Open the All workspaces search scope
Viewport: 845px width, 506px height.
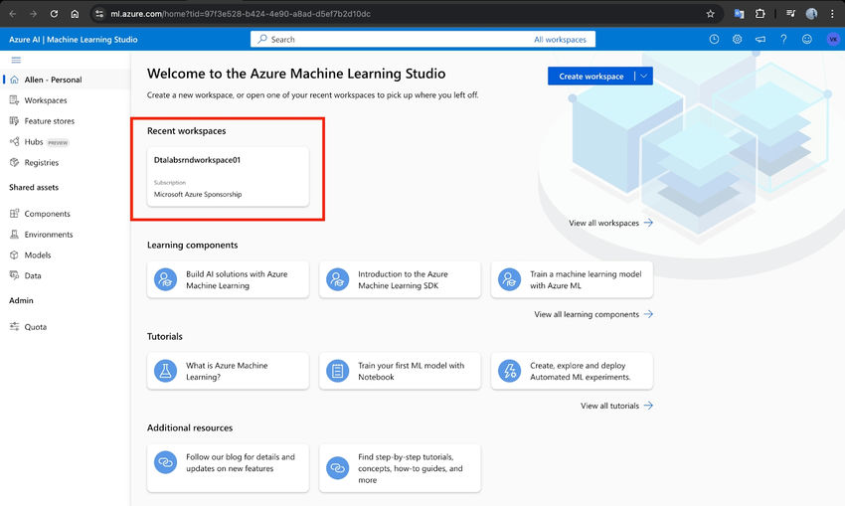(560, 40)
